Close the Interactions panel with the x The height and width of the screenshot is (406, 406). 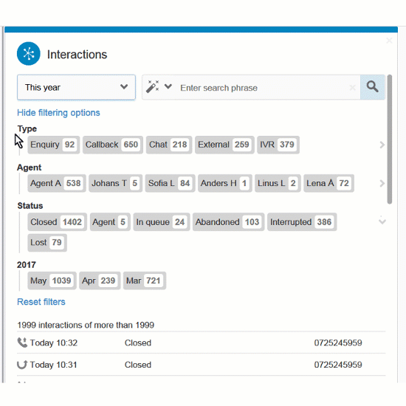389,41
